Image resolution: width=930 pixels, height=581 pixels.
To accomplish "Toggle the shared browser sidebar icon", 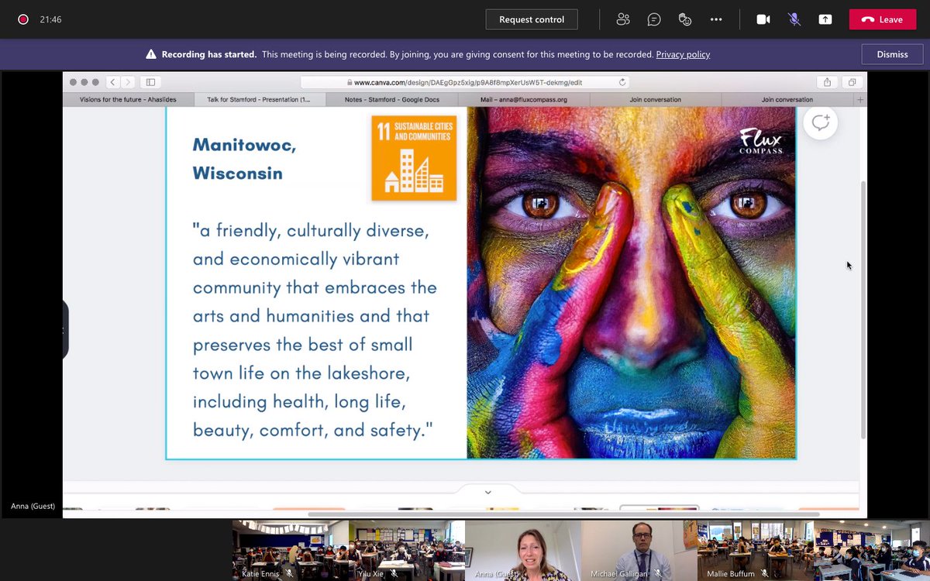I will (150, 82).
